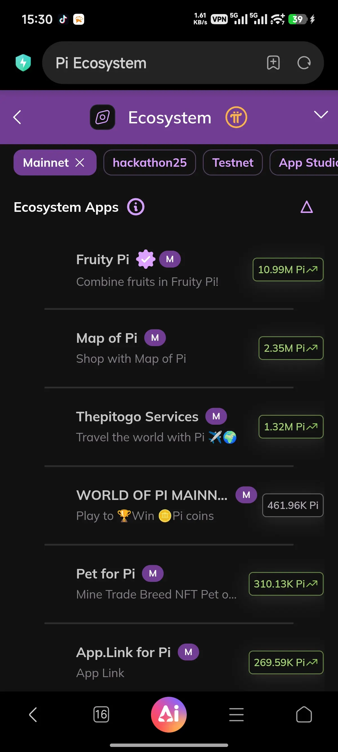Open Ecosystem Apps info icon
Viewport: 338px width, 752px height.
[136, 207]
